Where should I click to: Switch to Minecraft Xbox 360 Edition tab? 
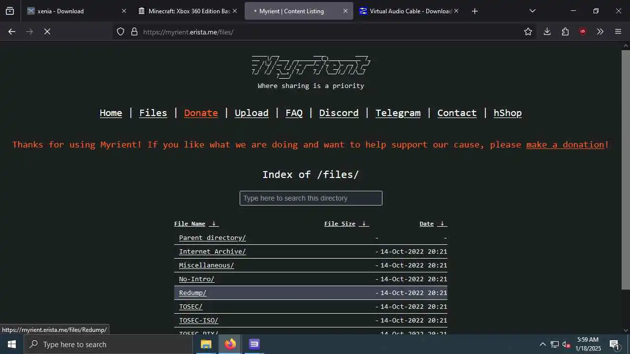pos(187,11)
